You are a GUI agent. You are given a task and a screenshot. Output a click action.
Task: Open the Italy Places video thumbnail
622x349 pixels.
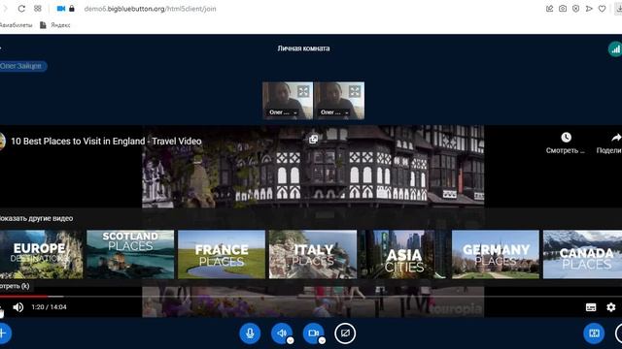(x=313, y=254)
